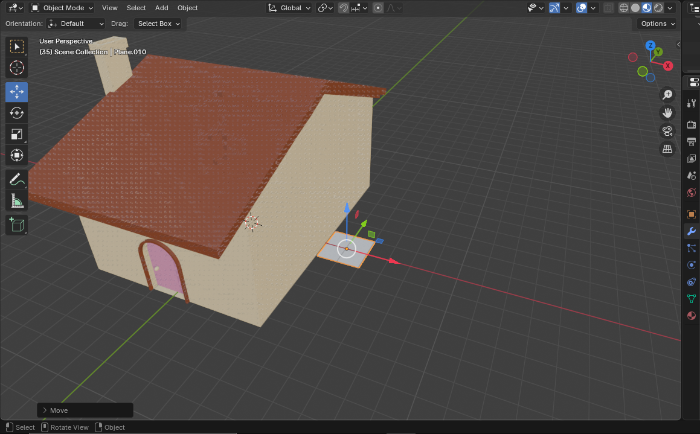Open the Output properties tab
The height and width of the screenshot is (434, 700).
(692, 142)
